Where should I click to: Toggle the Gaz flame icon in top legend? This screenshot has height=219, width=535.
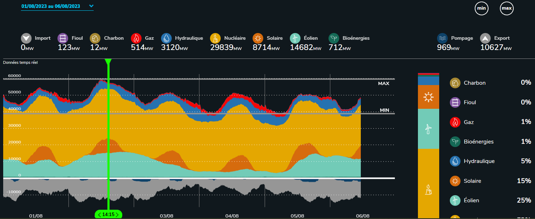[136, 38]
